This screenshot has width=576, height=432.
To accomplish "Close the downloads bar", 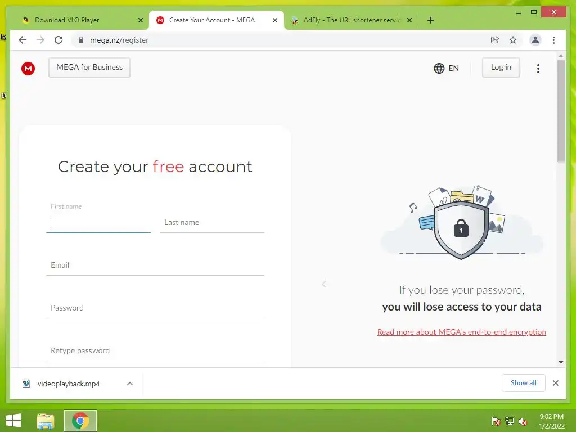I will tap(556, 383).
